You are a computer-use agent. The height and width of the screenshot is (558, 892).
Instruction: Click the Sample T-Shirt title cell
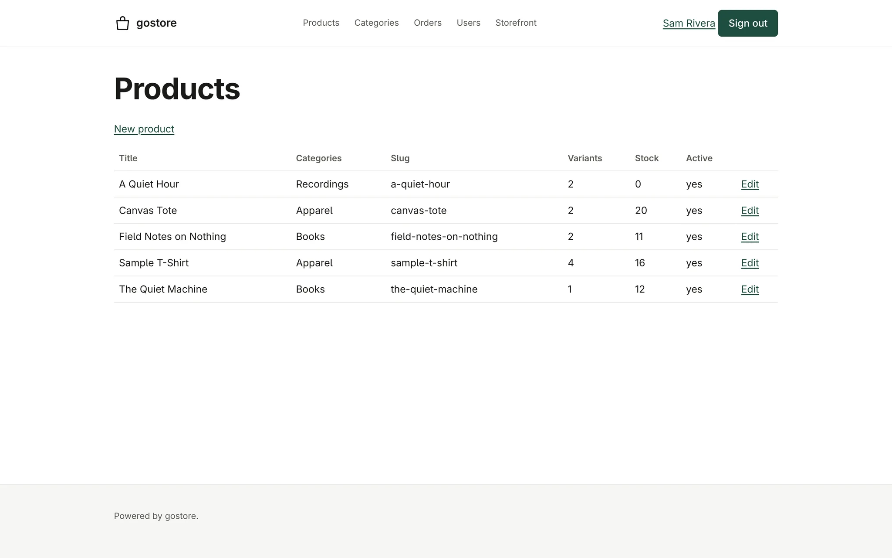click(154, 263)
